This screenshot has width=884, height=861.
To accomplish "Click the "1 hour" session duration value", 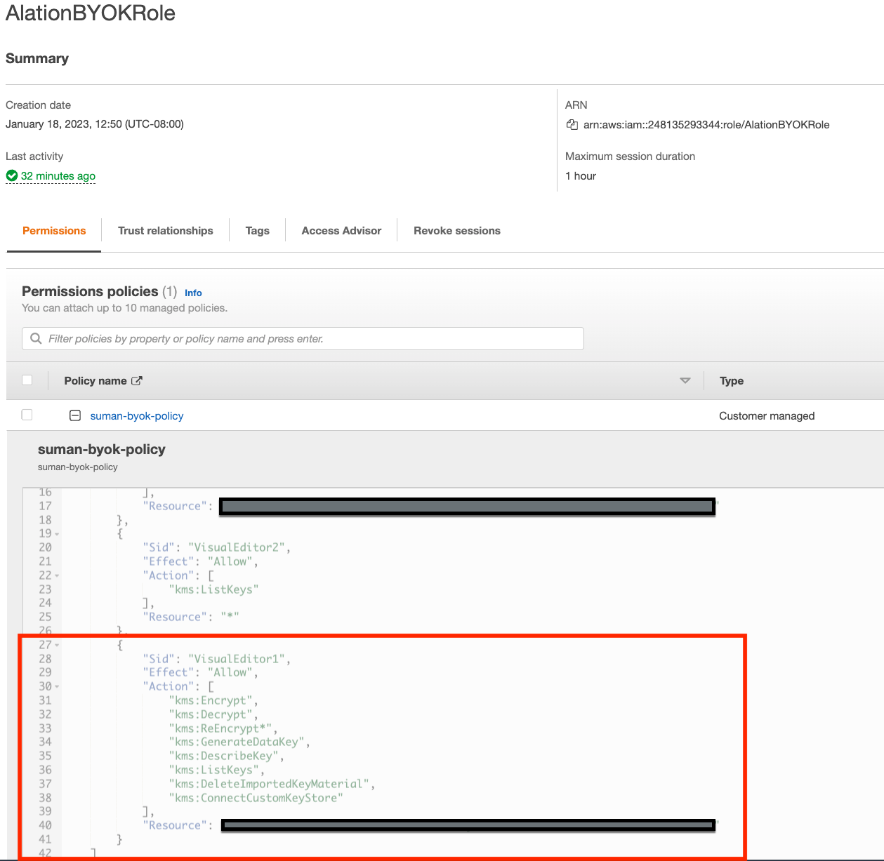I will pyautogui.click(x=581, y=176).
